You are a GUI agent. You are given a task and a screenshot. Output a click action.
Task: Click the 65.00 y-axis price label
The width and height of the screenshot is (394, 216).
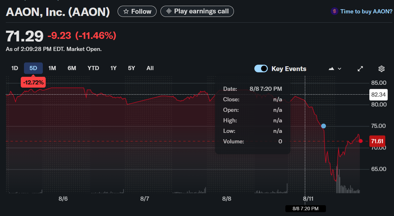(x=378, y=169)
